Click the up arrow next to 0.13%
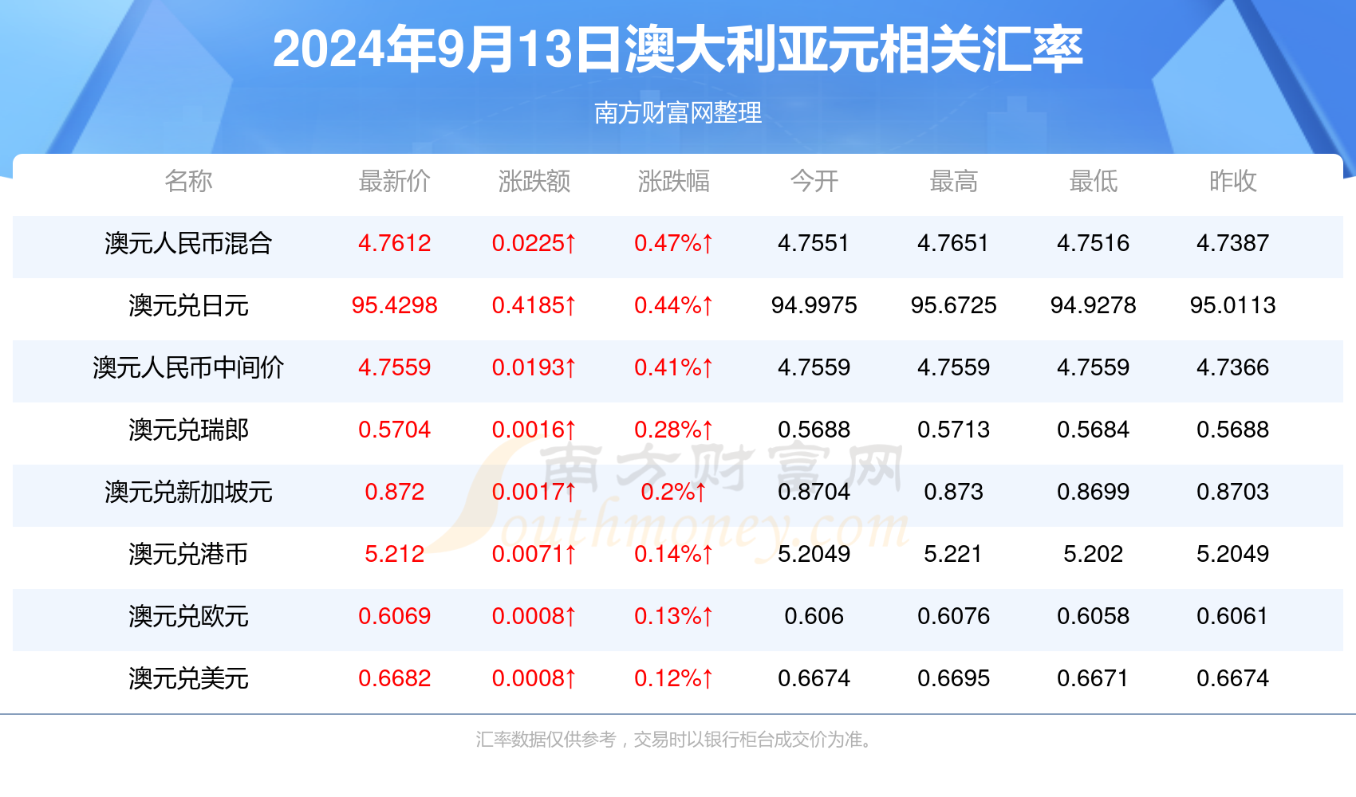The height and width of the screenshot is (797, 1356). [x=709, y=617]
